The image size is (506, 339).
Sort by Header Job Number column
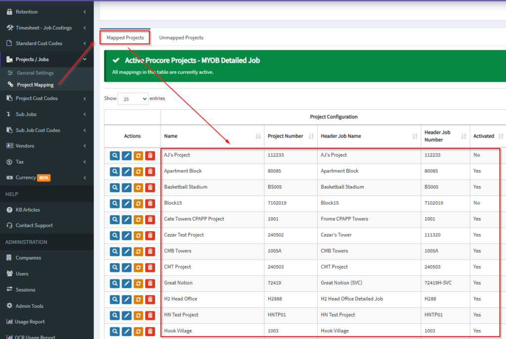pyautogui.click(x=445, y=136)
